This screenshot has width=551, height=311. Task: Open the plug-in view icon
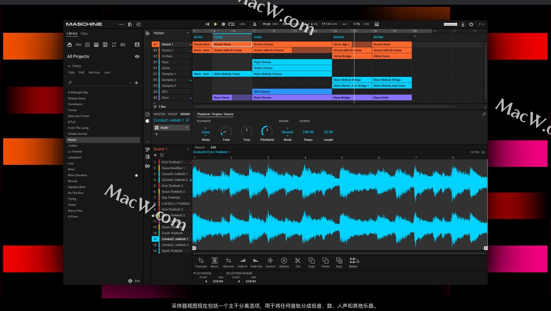point(148,121)
